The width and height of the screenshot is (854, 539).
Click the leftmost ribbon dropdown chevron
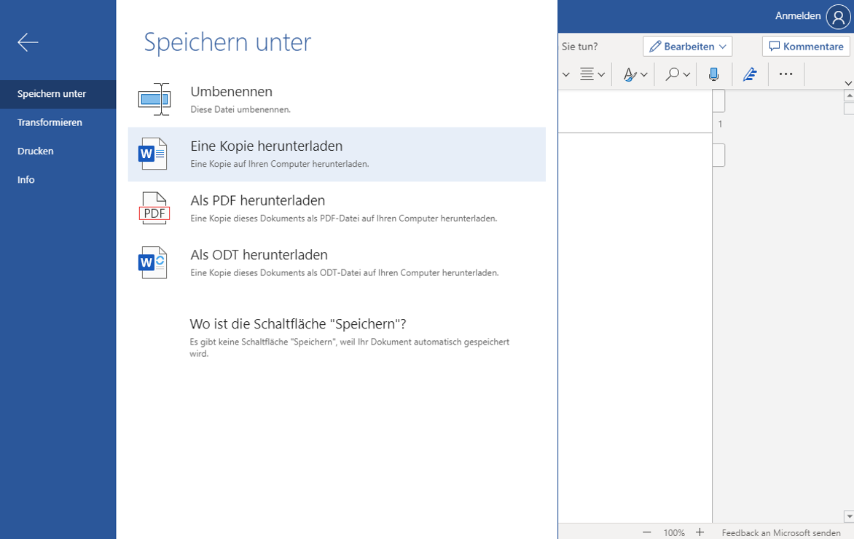(566, 74)
